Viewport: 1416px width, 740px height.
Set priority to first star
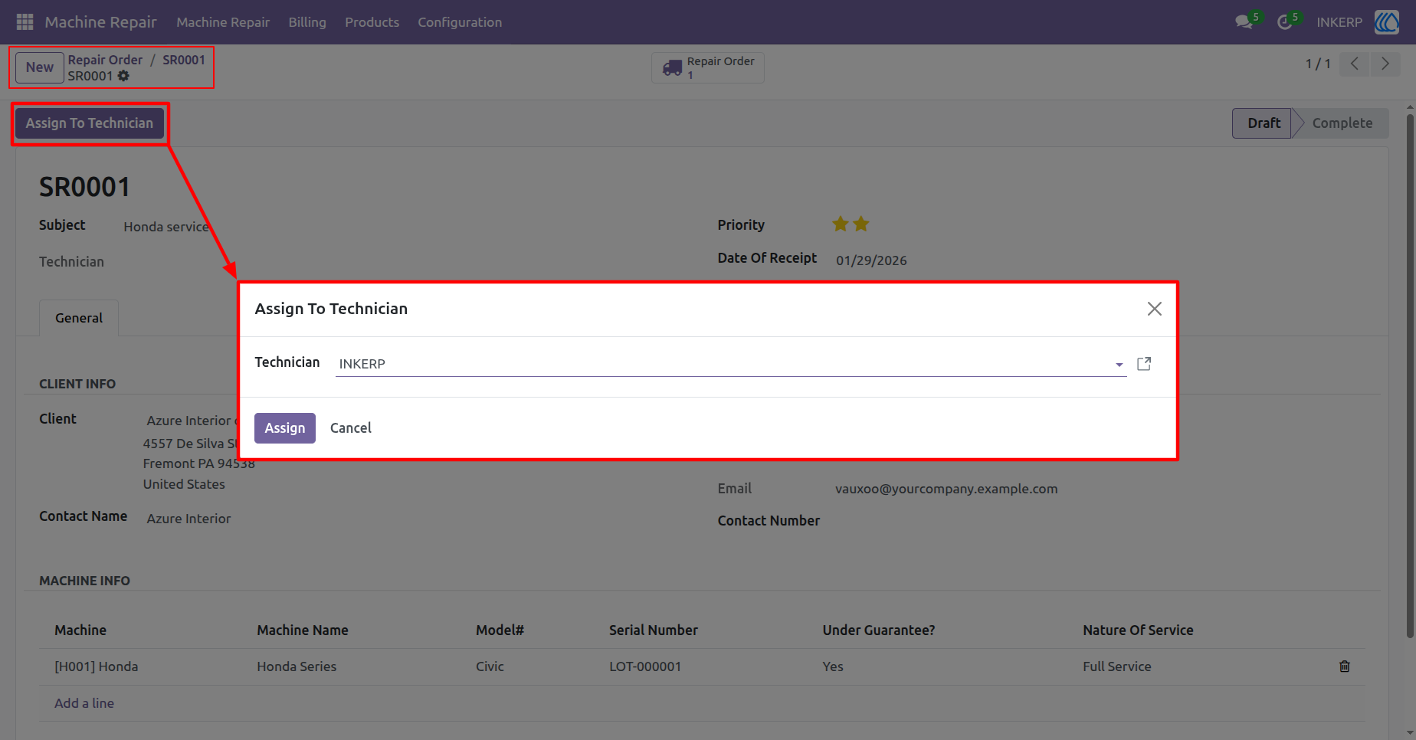click(x=841, y=224)
